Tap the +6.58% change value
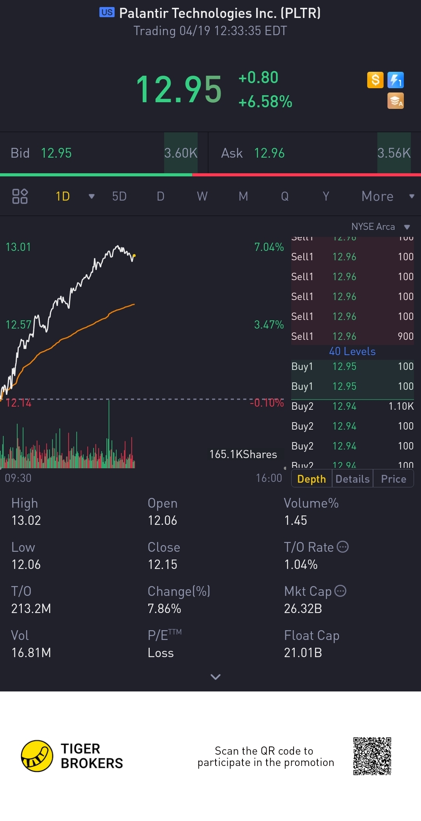 click(265, 101)
